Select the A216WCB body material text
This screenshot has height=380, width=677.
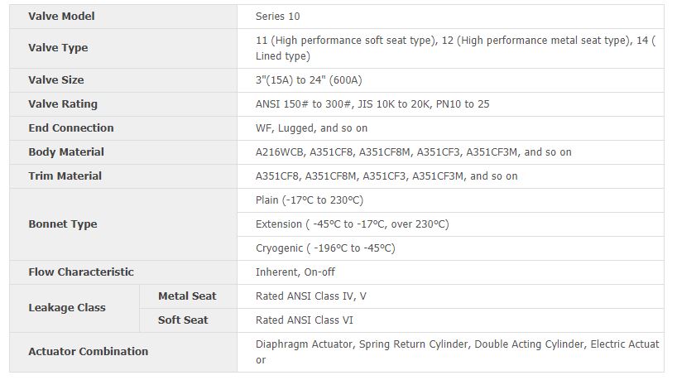point(280,152)
